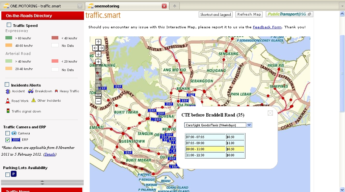Screen dimensions: 345x192
Task: Click the green >60 km/hr expressway swatch
Action: tap(9, 38)
